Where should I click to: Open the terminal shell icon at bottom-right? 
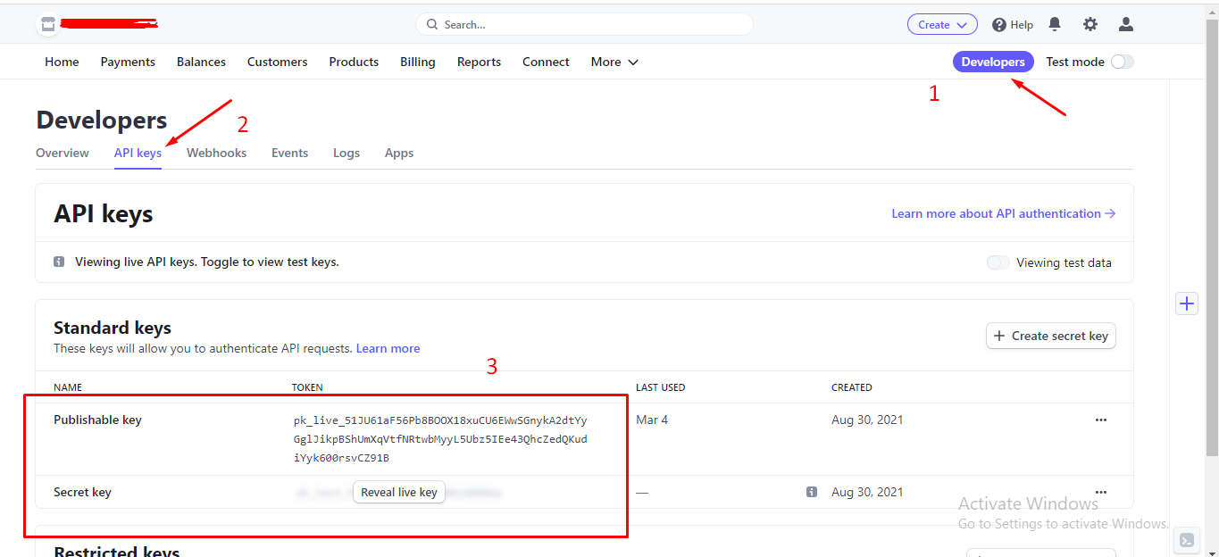(x=1186, y=540)
